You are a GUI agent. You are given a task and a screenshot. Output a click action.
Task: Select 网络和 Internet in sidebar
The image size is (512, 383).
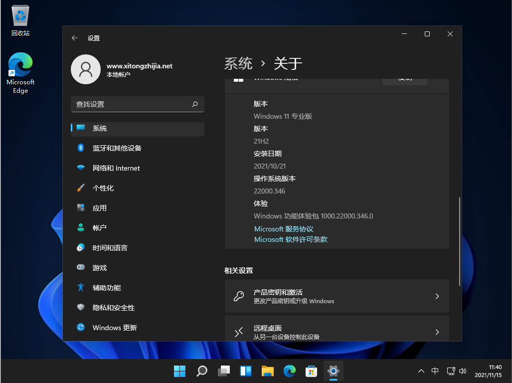116,168
